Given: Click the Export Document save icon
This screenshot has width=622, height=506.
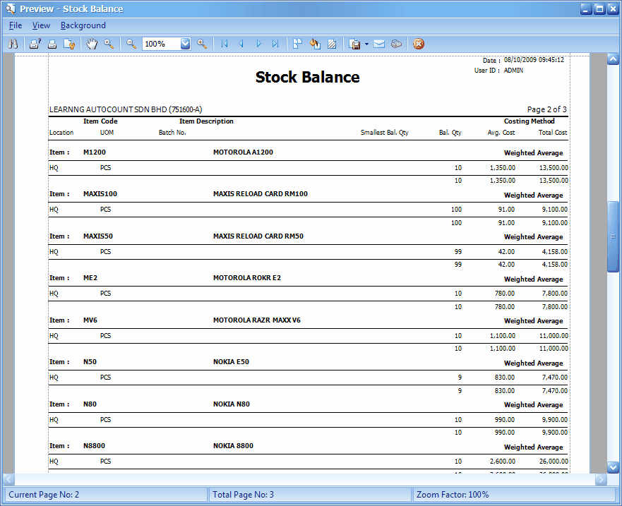Looking at the screenshot, I should [354, 44].
